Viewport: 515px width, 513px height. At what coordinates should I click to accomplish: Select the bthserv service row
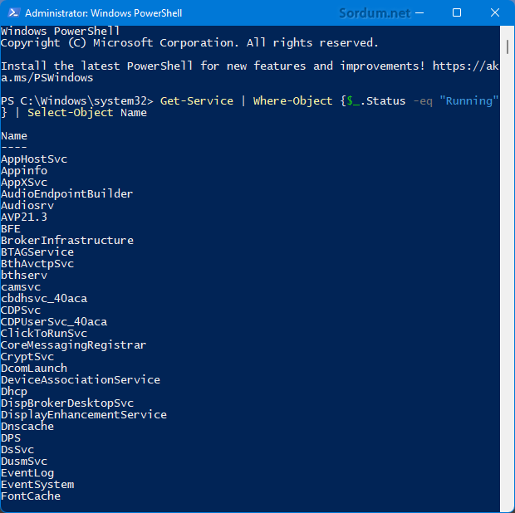24,275
